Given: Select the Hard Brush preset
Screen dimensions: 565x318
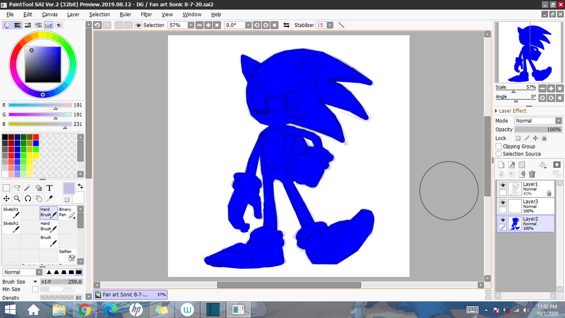Looking at the screenshot, I should coord(48,212).
